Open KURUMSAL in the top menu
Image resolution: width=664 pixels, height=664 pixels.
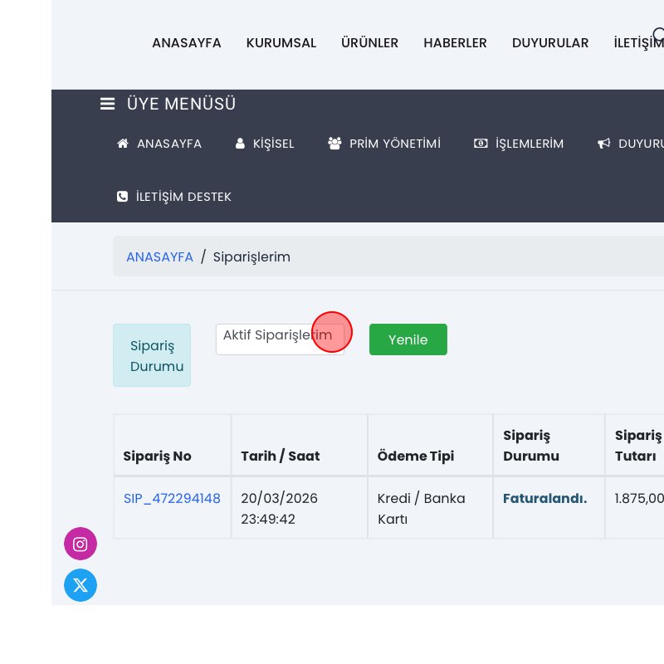(281, 43)
